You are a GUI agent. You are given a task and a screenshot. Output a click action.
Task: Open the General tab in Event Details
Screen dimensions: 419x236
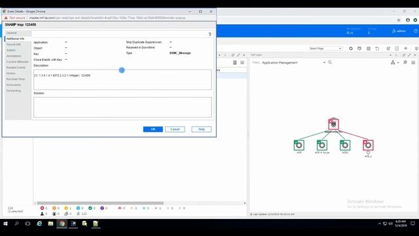pos(12,33)
